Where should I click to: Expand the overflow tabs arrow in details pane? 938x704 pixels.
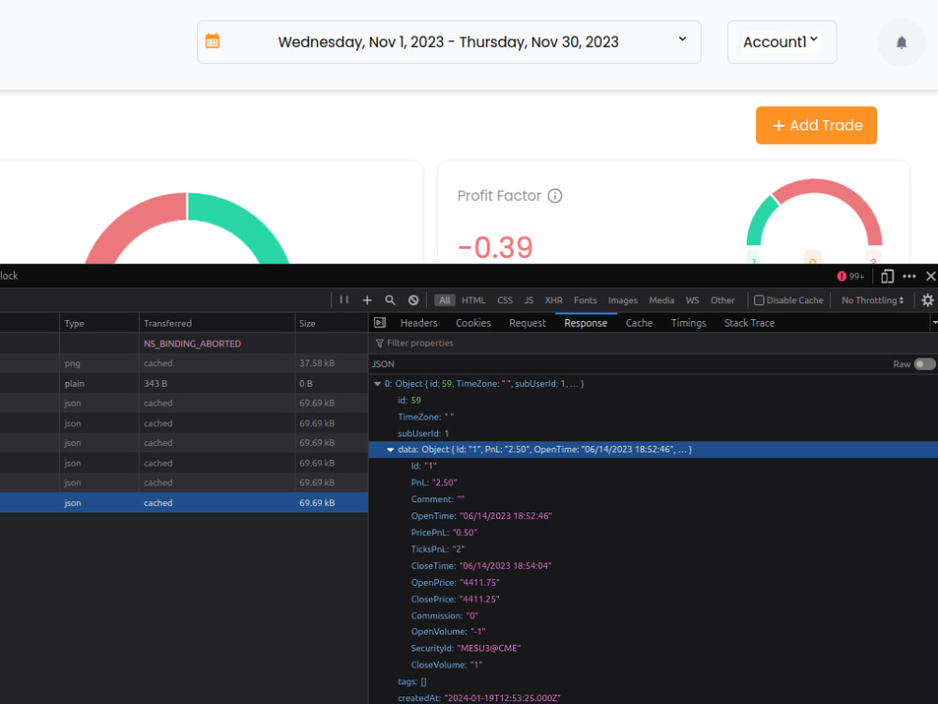click(x=934, y=323)
